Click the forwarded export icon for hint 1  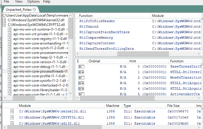pos(81,72)
